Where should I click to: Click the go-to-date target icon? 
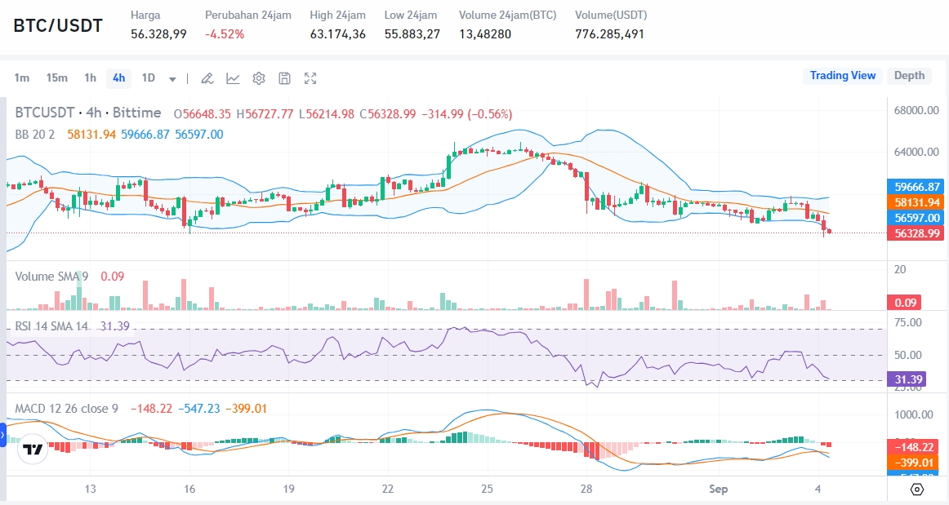tap(917, 489)
